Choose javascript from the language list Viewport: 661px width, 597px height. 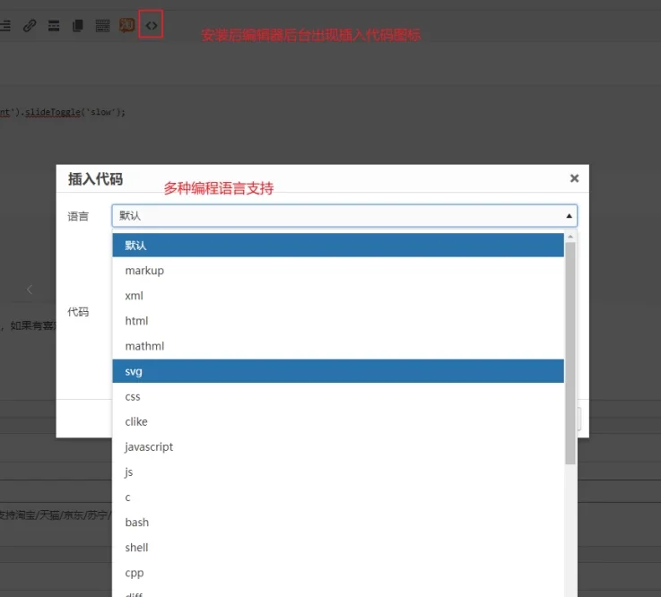click(338, 447)
